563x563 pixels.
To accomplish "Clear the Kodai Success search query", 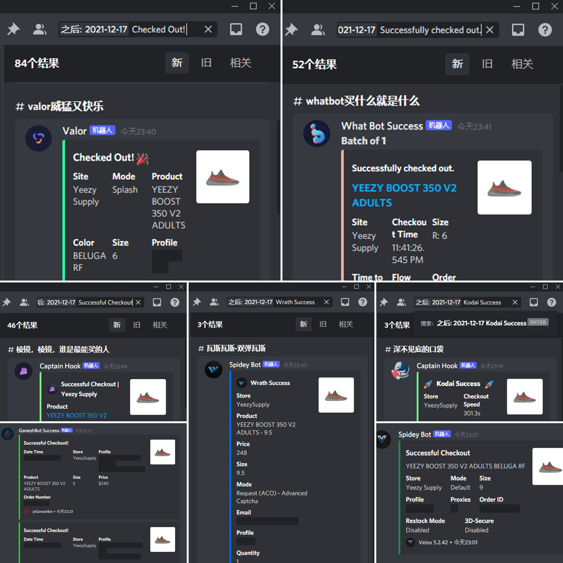I will (515, 302).
